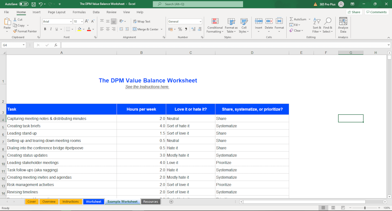This screenshot has height=211, width=392.
Task: Apply the red font color
Action: tap(89, 29)
